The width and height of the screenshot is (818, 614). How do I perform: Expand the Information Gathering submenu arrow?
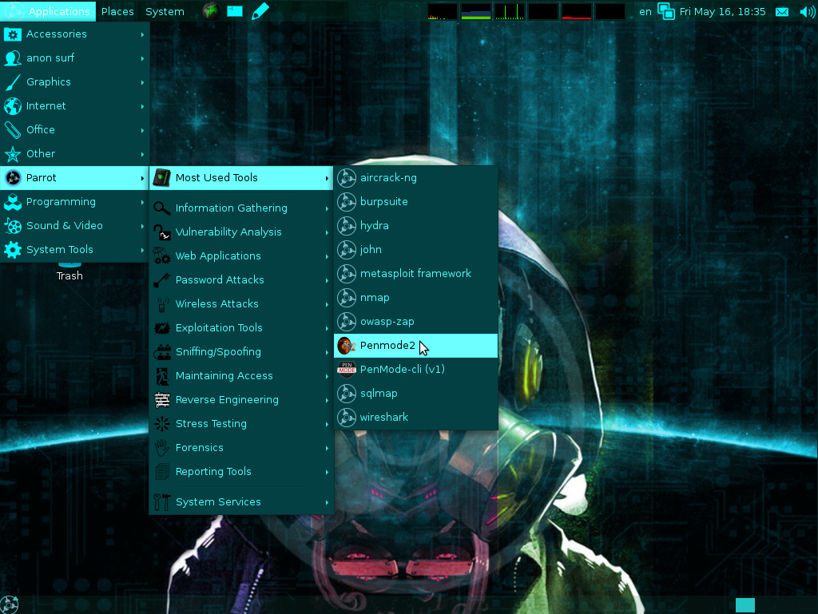[327, 208]
